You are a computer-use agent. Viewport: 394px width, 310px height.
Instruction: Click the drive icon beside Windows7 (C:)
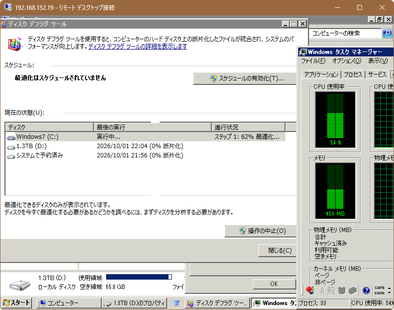point(11,138)
